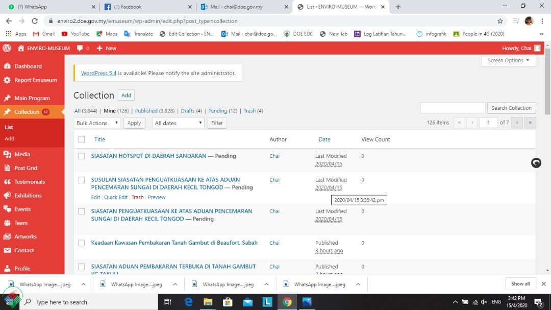Show more bookmarks chevron
This screenshot has height=310, width=551.
click(x=541, y=34)
